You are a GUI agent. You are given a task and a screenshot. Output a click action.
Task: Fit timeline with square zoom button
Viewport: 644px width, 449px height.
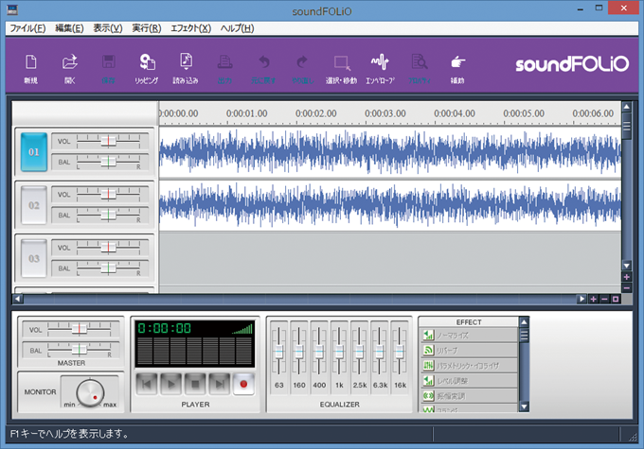coord(616,300)
